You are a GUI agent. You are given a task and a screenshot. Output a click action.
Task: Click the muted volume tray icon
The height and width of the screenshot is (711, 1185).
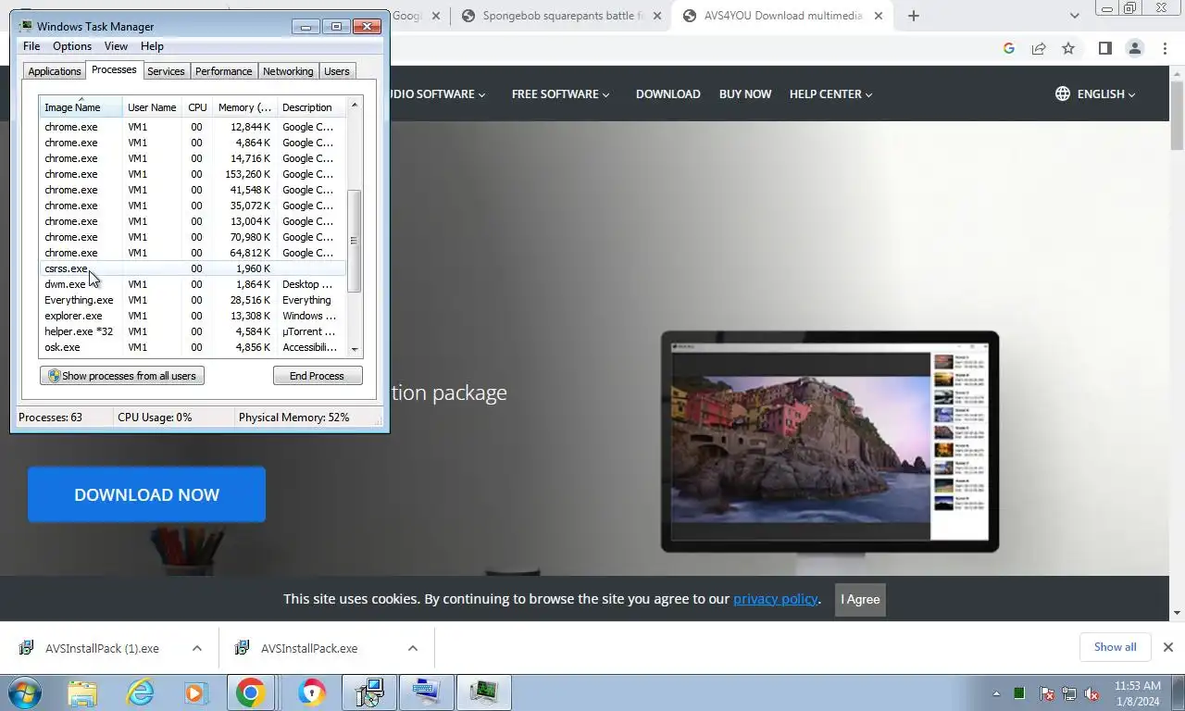pos(1091,693)
